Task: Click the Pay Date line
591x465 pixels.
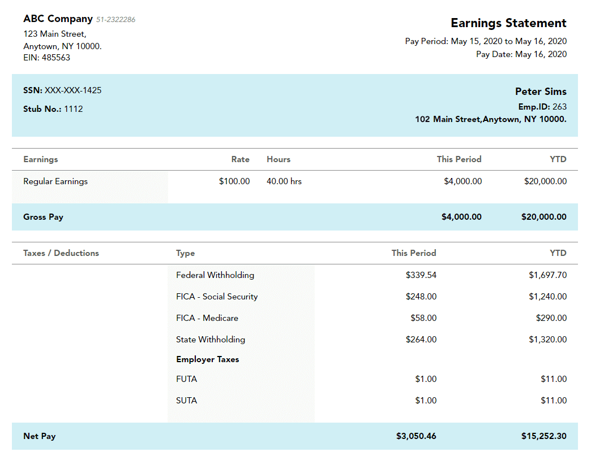Action: click(521, 54)
